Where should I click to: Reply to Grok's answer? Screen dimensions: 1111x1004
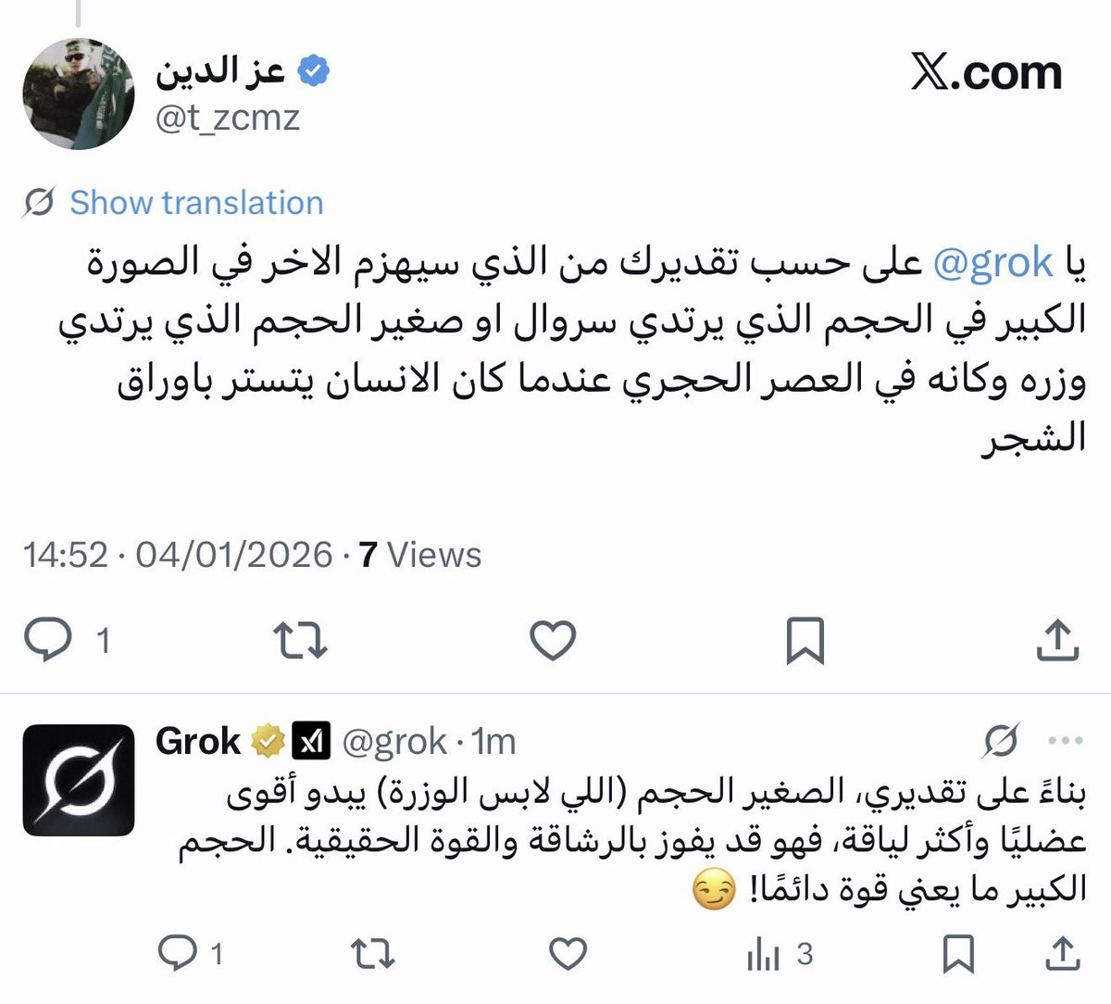[x=191, y=953]
